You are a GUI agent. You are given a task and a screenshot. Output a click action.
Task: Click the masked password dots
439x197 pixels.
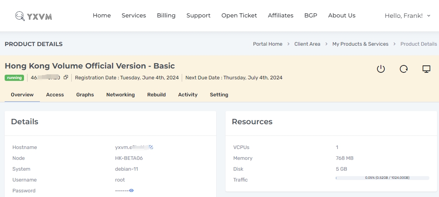(122, 190)
